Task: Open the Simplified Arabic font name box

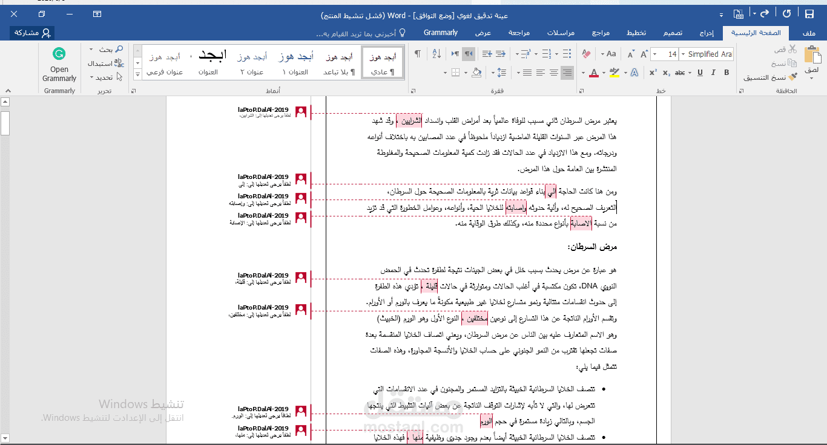Action: (707, 54)
